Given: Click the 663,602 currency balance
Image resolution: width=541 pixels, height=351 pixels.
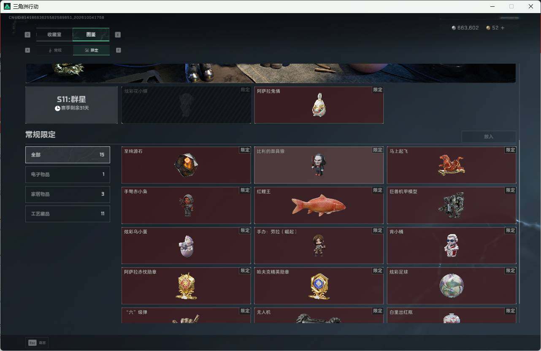Looking at the screenshot, I should 465,28.
